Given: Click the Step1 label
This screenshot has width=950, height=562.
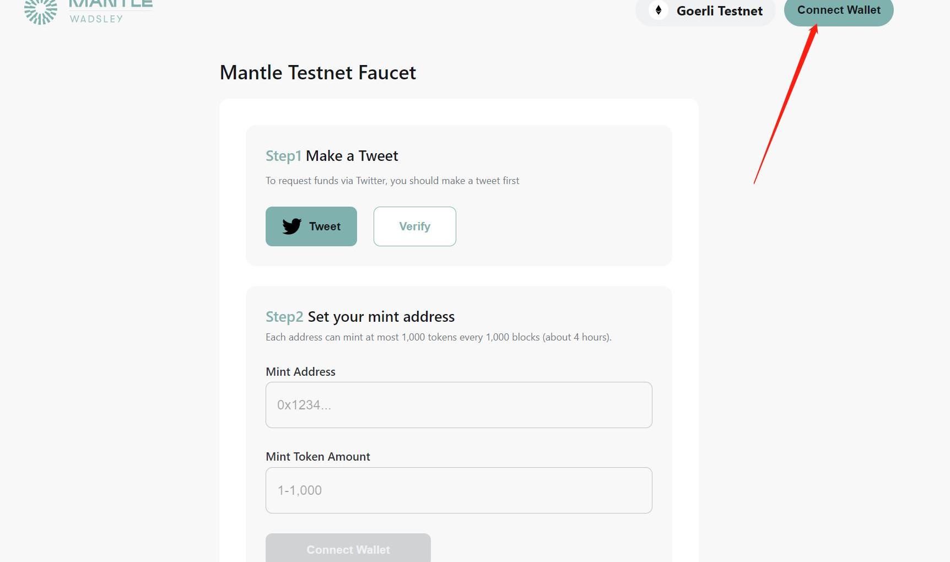Looking at the screenshot, I should tap(283, 156).
